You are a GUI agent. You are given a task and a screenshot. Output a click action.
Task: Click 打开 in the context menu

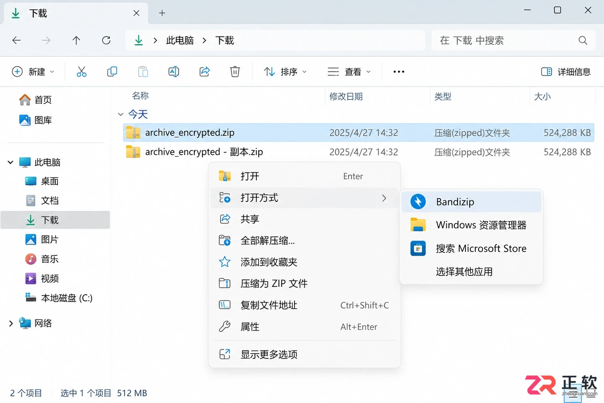point(305,176)
